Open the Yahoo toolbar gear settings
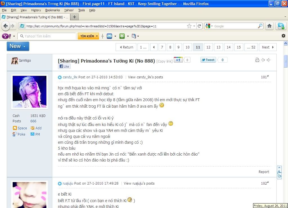 click(283, 36)
